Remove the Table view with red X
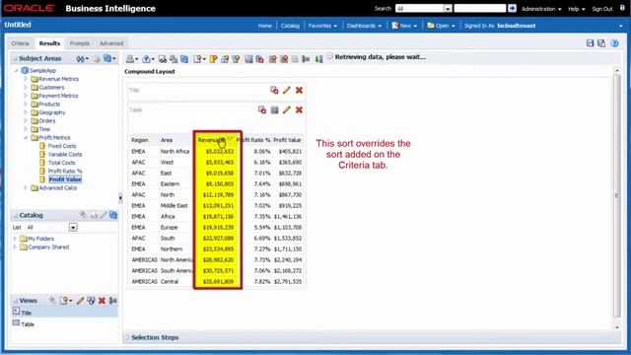Image resolution: width=631 pixels, height=355 pixels. [x=299, y=109]
